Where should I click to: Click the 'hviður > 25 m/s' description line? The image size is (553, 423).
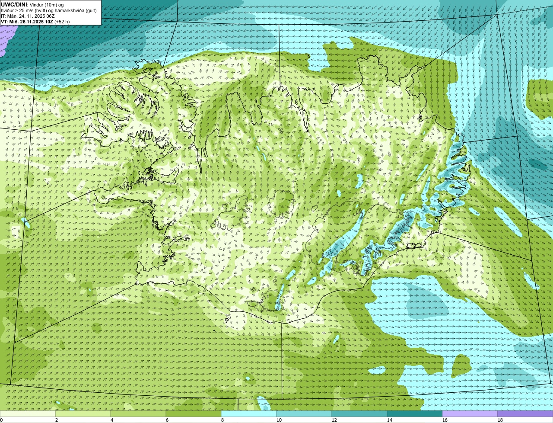click(x=49, y=10)
